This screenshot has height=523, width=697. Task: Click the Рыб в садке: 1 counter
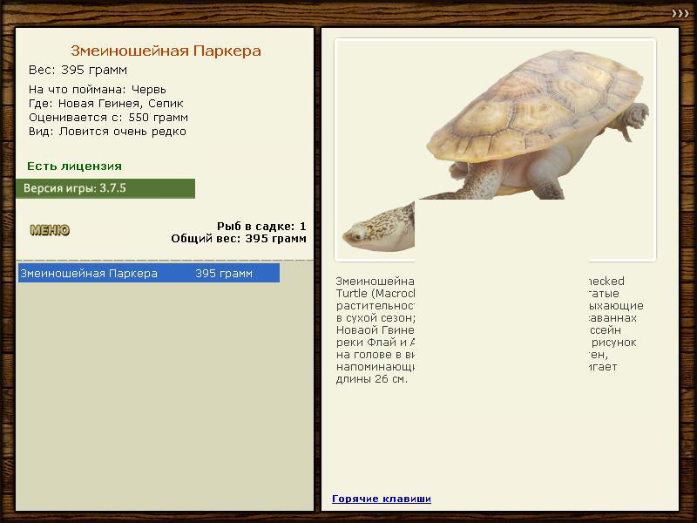click(261, 227)
